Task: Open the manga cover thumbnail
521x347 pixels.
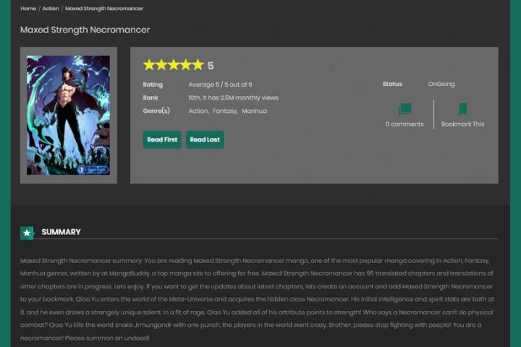Action: (69, 115)
